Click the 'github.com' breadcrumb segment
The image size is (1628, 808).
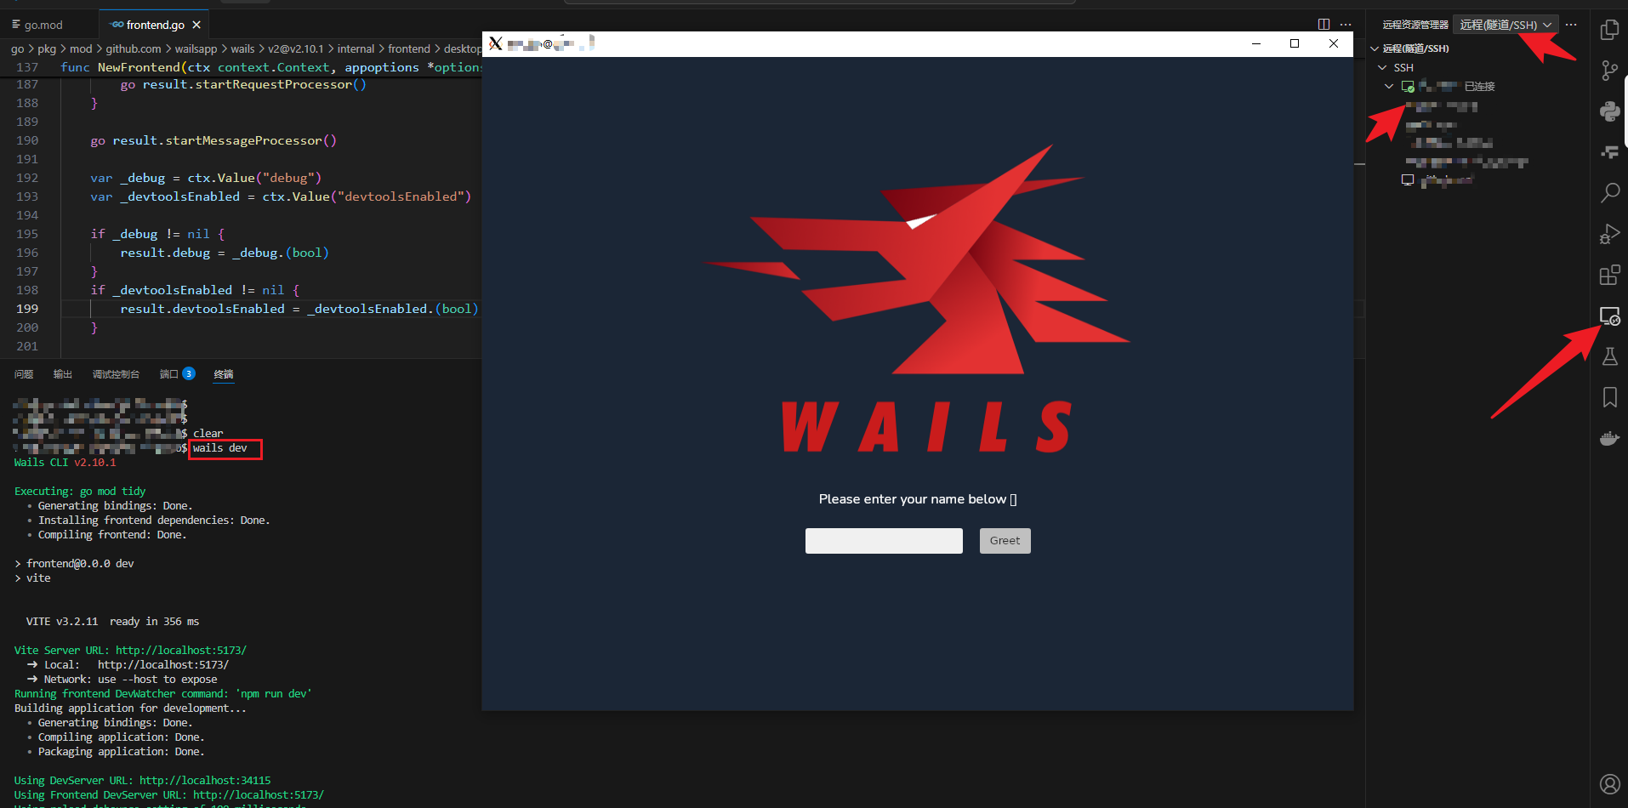pyautogui.click(x=134, y=48)
